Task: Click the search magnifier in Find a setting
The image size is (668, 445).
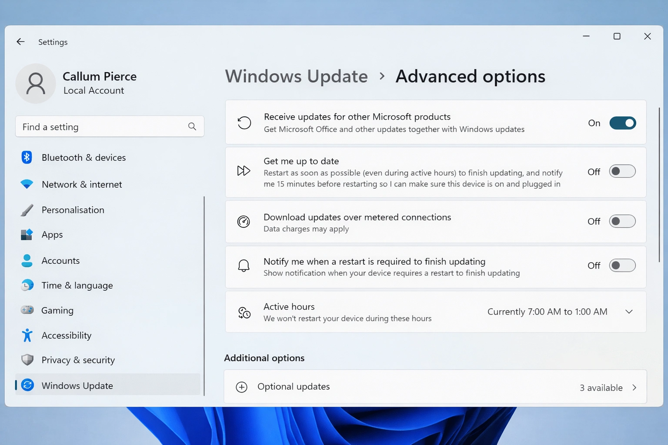Action: pyautogui.click(x=192, y=126)
